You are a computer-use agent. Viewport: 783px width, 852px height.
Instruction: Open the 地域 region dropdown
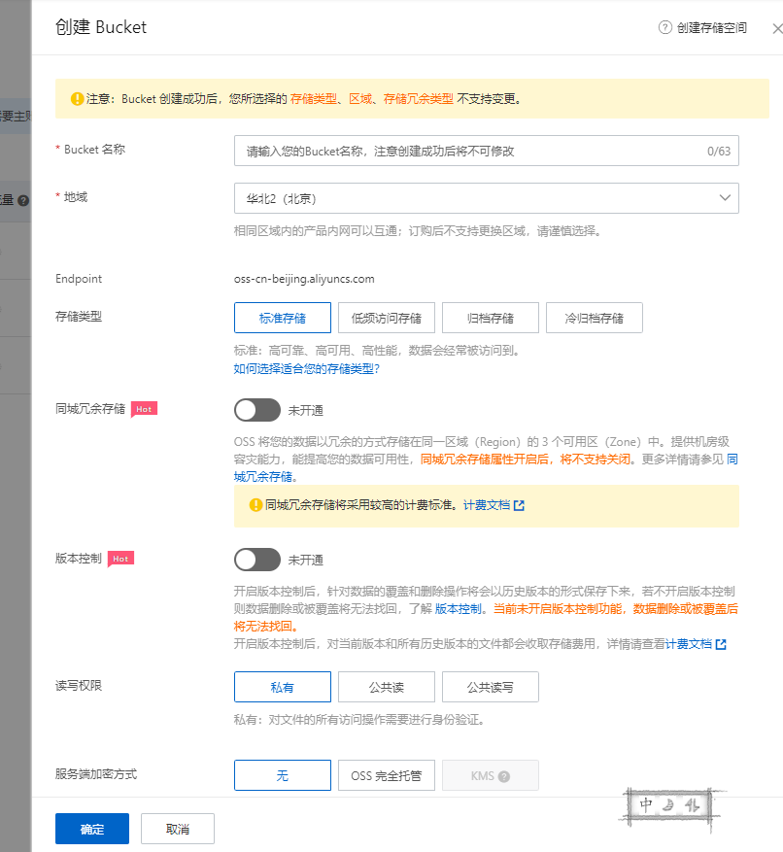(487, 198)
